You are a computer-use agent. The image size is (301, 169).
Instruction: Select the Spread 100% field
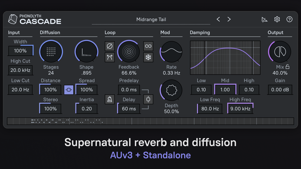pyautogui.click(x=86, y=90)
